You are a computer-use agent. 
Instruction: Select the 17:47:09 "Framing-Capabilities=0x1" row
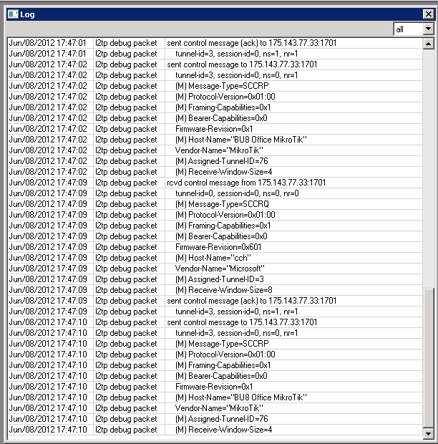coord(215,226)
